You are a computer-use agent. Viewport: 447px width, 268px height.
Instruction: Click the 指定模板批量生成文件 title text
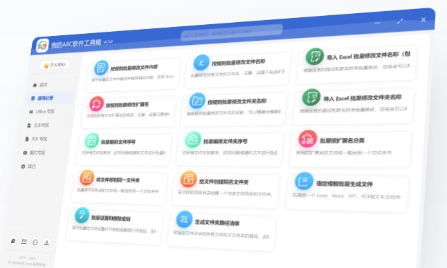click(345, 184)
